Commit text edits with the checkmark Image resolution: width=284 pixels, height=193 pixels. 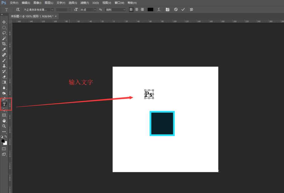click(x=183, y=9)
